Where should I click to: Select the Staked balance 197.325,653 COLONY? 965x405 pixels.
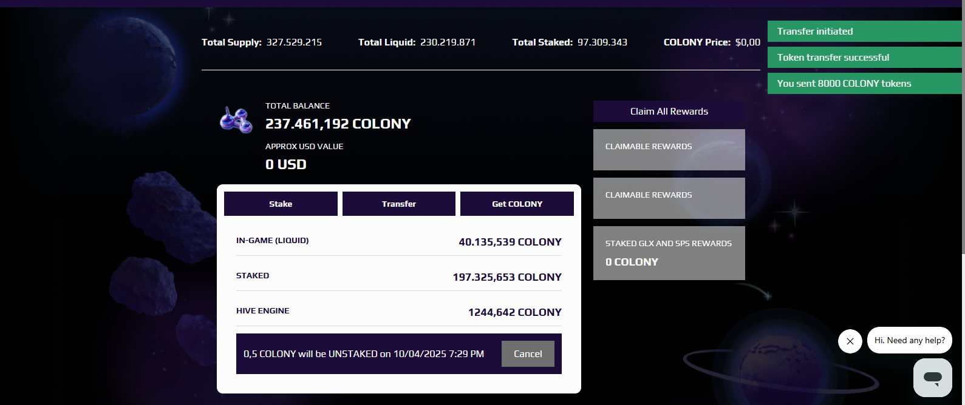click(x=507, y=277)
